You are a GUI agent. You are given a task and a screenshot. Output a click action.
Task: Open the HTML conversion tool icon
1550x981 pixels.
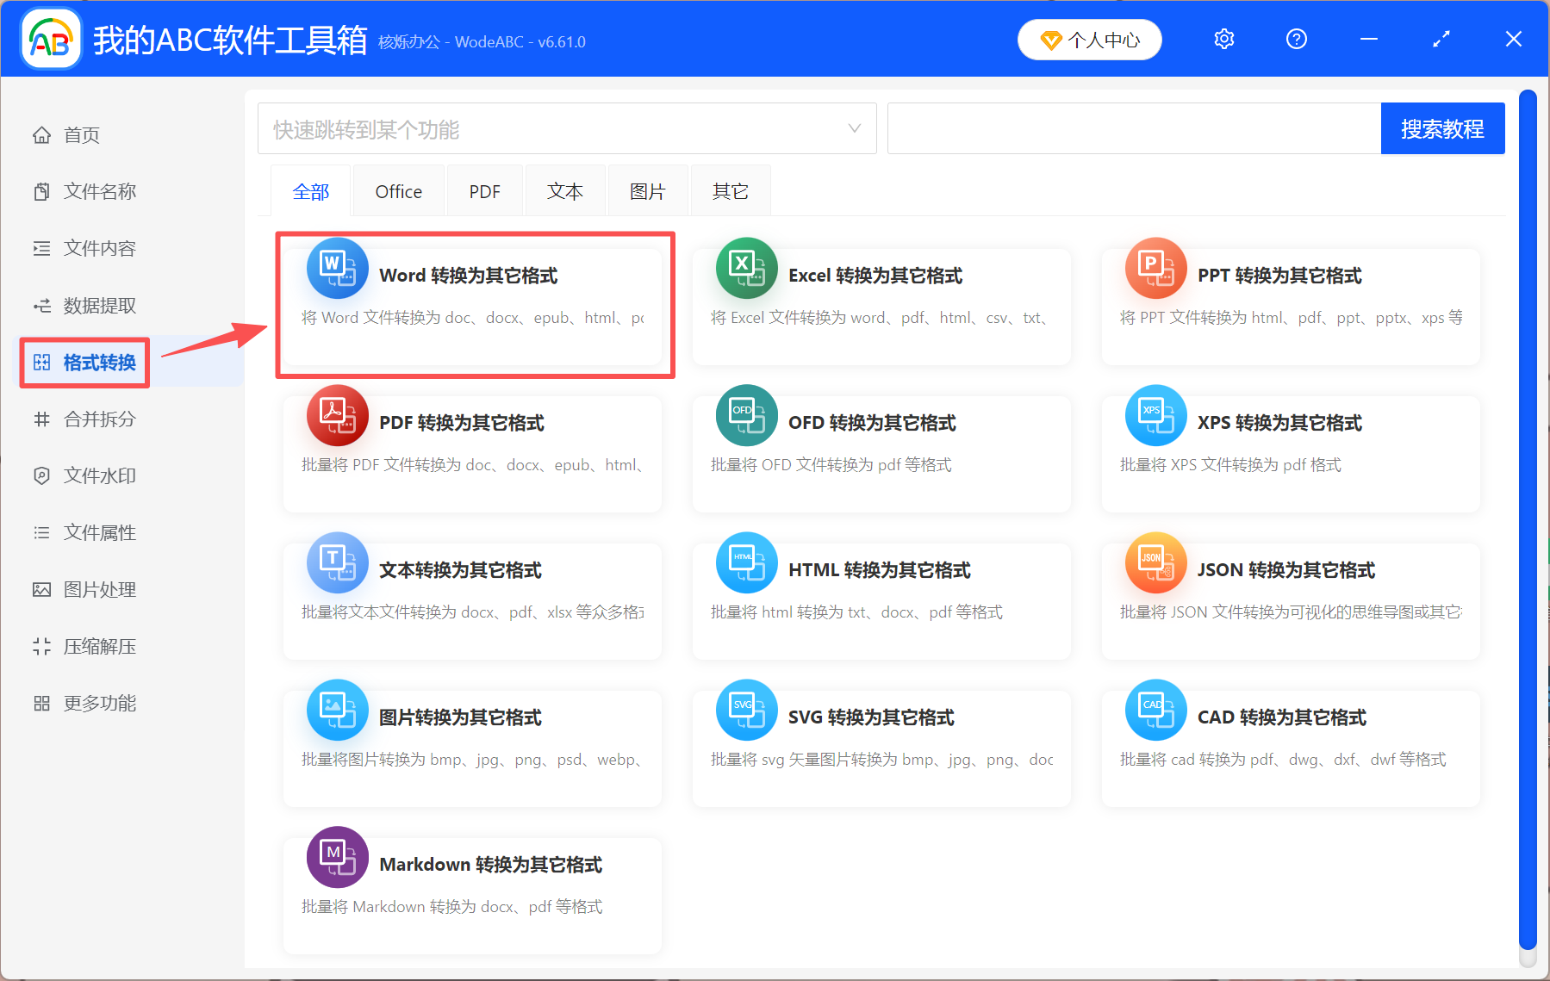[x=746, y=562]
